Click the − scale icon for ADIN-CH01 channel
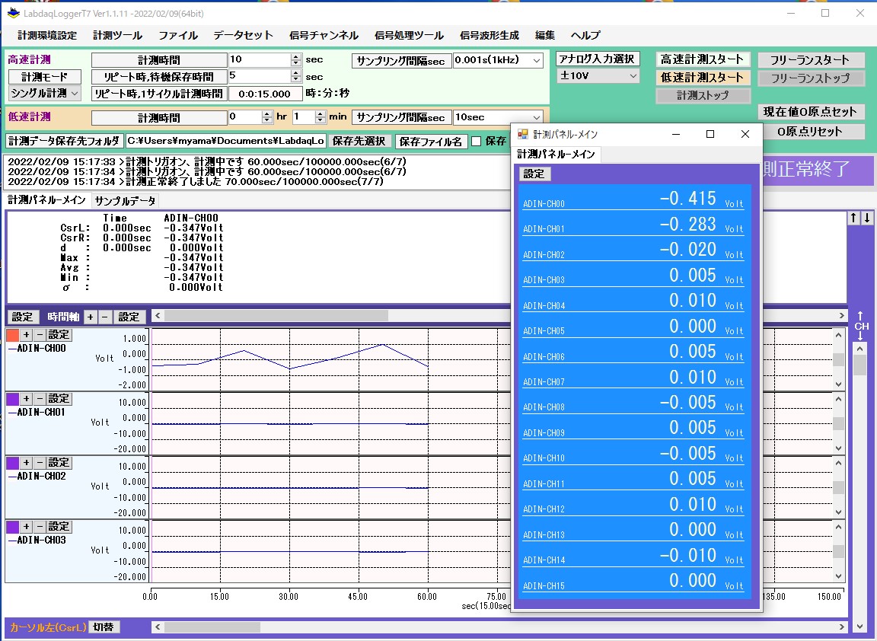Image resolution: width=877 pixels, height=641 pixels. (x=38, y=398)
